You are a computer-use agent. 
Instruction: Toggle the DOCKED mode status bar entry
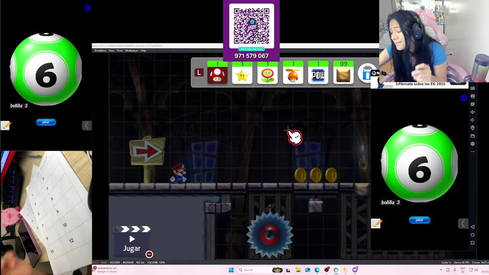[115, 262]
